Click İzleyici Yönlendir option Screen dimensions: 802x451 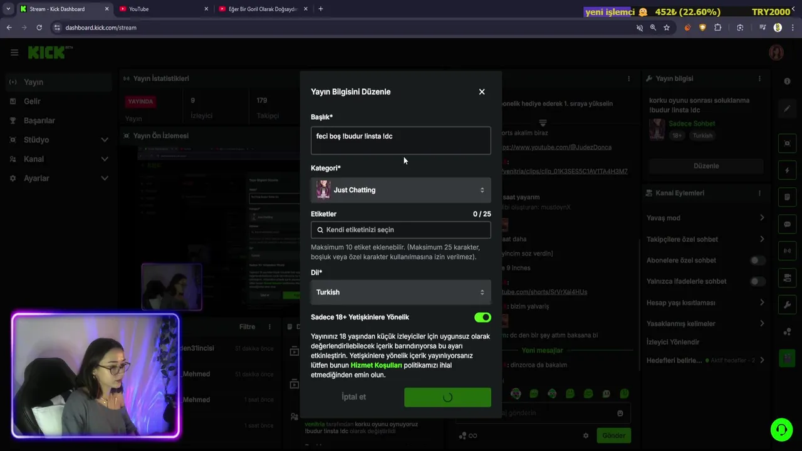point(672,342)
